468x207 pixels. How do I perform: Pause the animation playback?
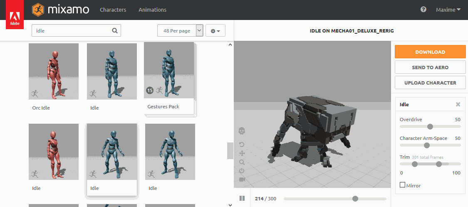[x=242, y=198]
